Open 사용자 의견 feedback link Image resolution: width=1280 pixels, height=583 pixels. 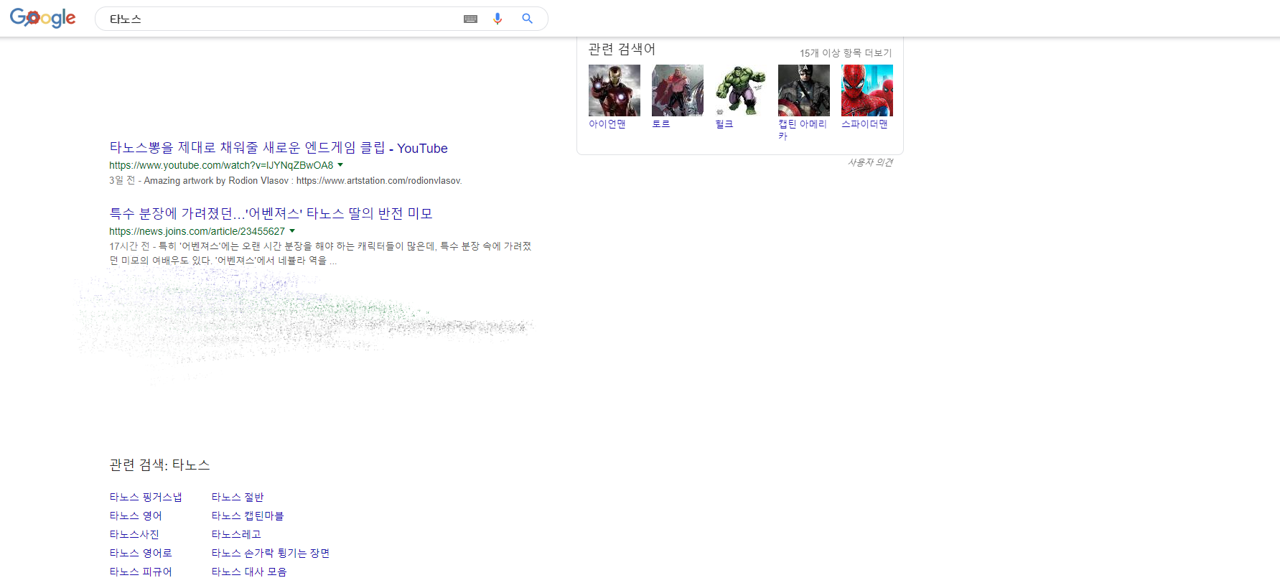point(870,162)
